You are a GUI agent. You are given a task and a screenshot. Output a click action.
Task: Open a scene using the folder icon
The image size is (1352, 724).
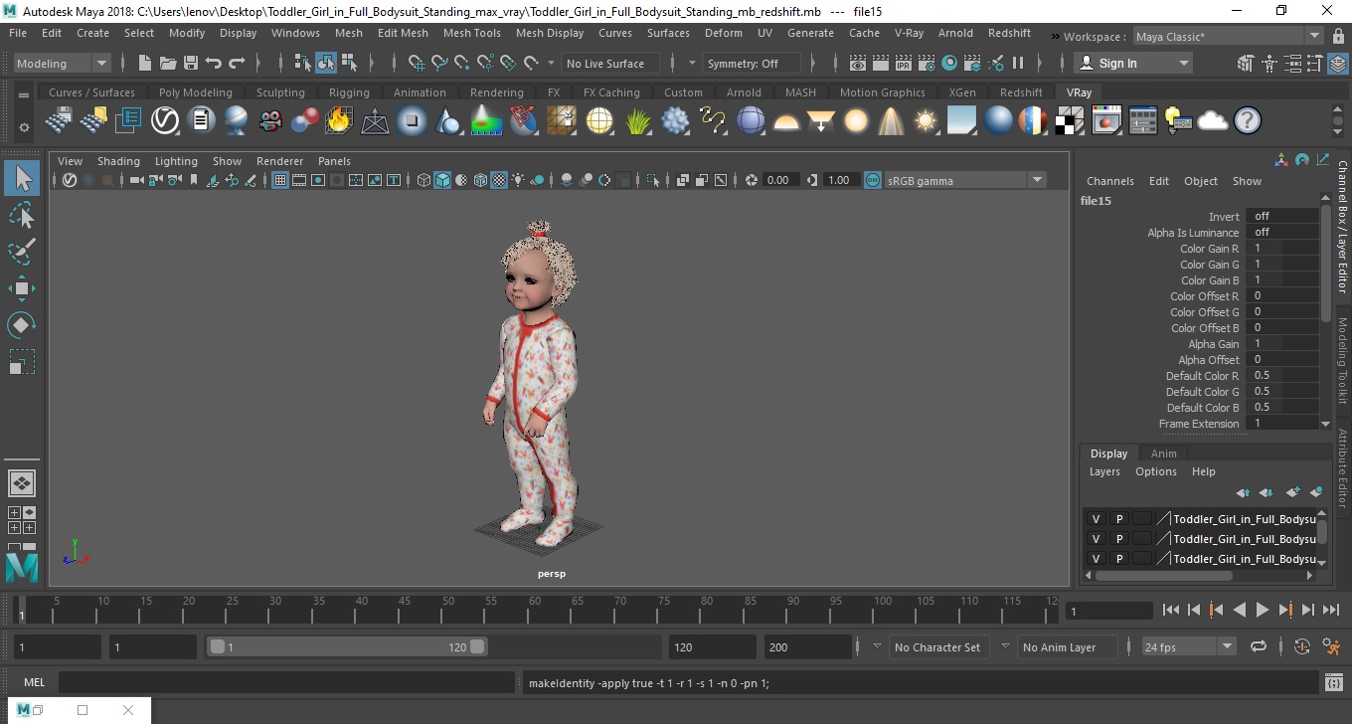[x=167, y=63]
